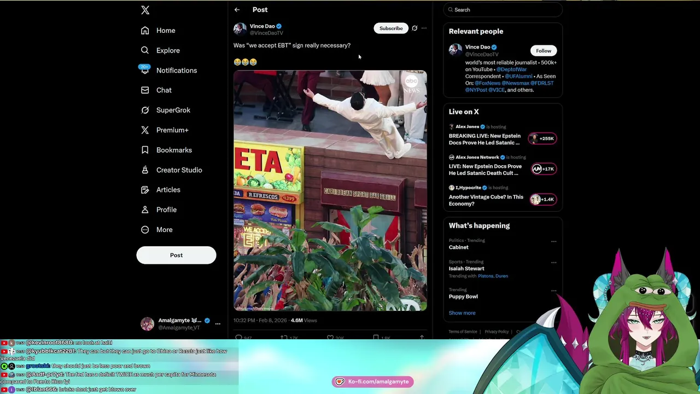Click the +255K listeners badge
Screen dimensions: 700x394
[542, 138]
